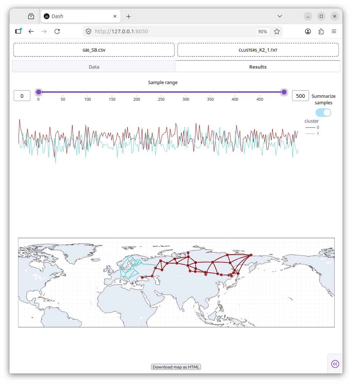Go back to previous page
The height and width of the screenshot is (384, 352).
point(31,31)
